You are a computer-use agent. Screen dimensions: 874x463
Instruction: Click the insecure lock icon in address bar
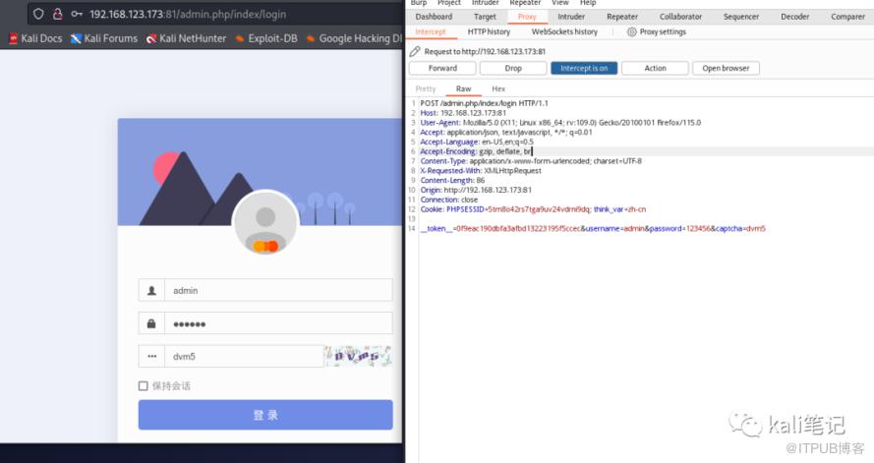57,14
